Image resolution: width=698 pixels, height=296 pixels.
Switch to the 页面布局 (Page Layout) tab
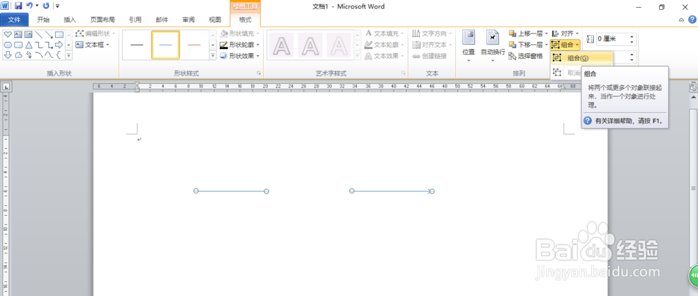103,20
